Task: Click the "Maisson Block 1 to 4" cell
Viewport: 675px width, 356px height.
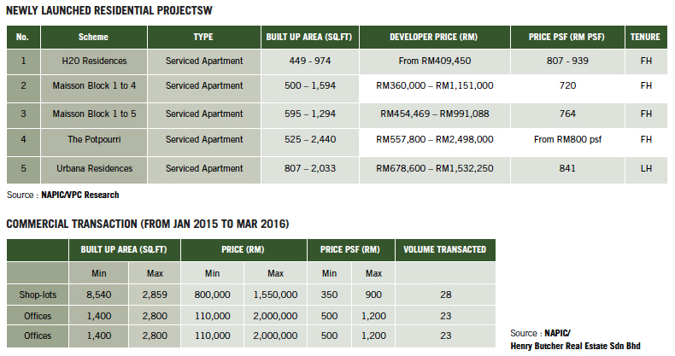Action: pyautogui.click(x=93, y=87)
